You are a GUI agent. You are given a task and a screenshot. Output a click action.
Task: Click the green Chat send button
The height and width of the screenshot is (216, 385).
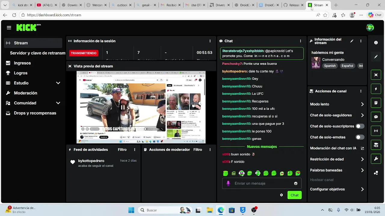[294, 195]
